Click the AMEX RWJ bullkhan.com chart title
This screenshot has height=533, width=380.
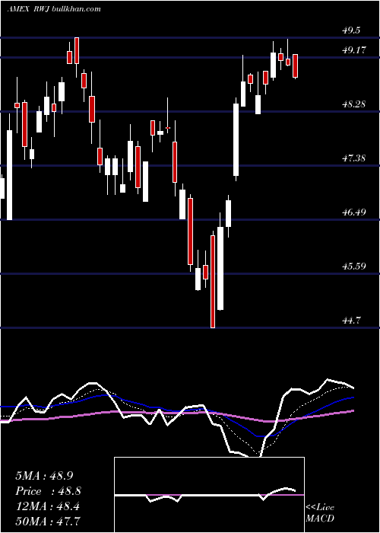click(54, 8)
